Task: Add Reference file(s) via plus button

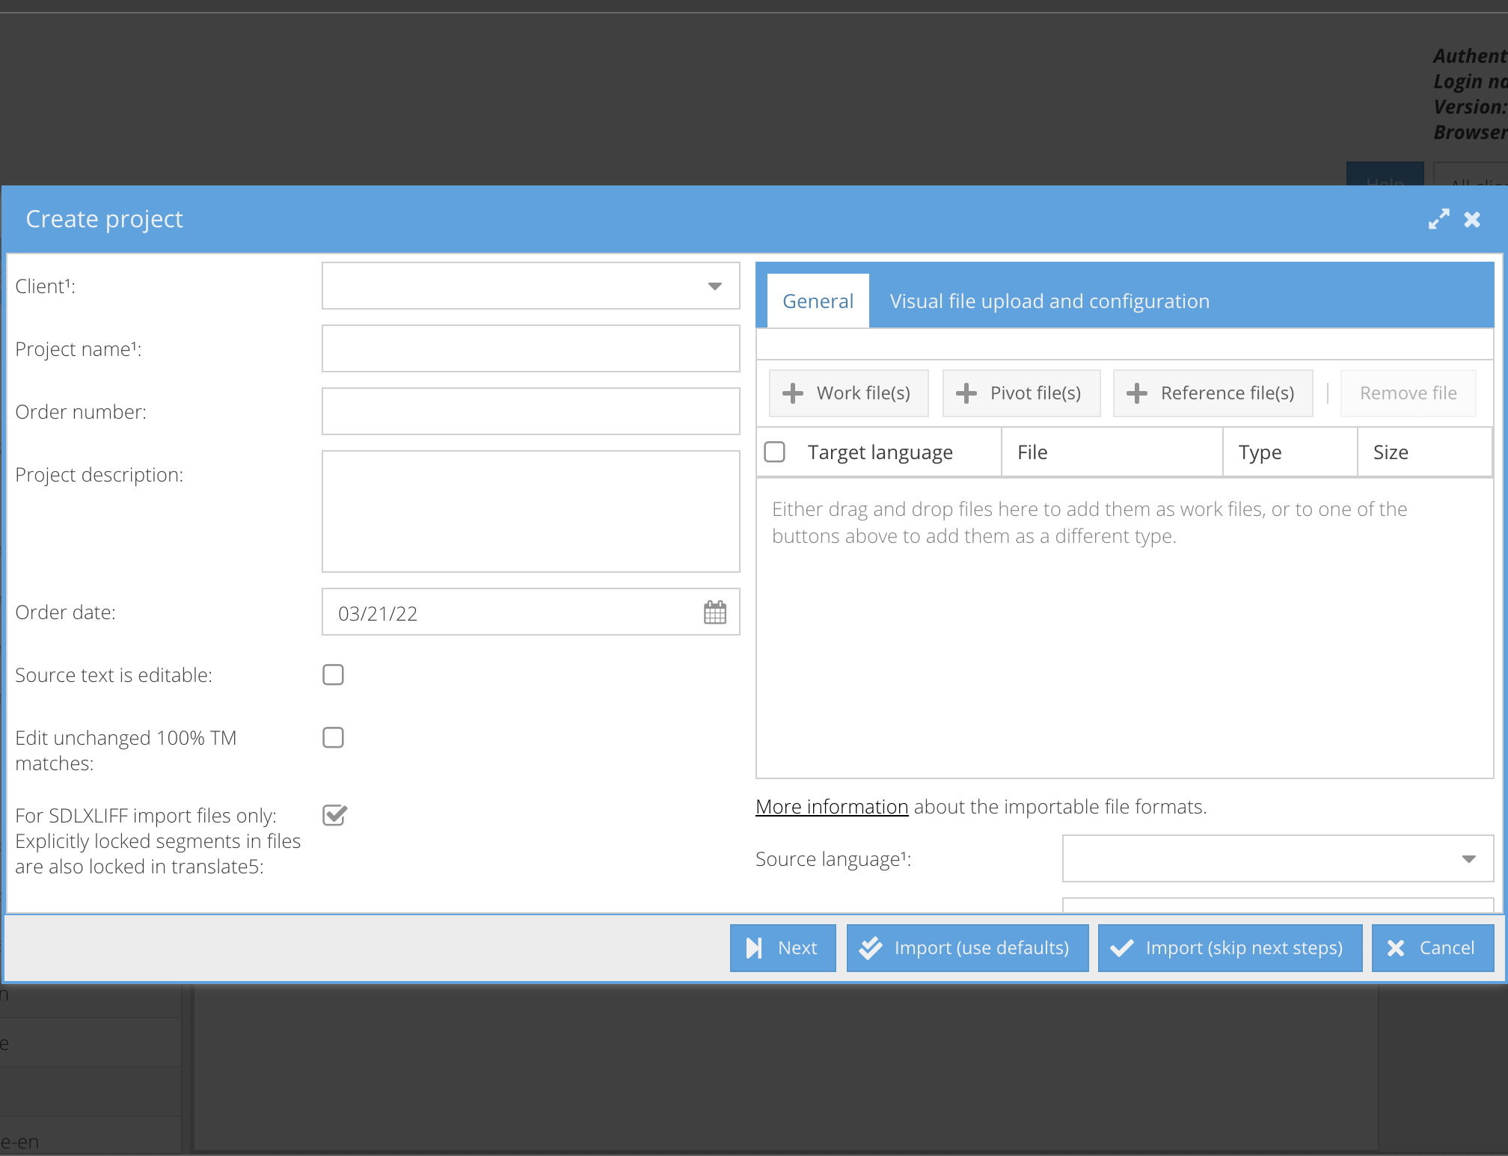Action: 1137,393
